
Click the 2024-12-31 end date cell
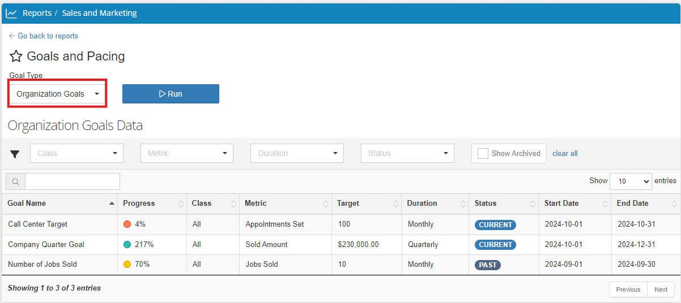(636, 245)
